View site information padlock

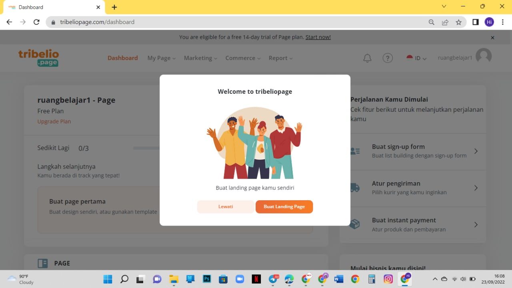tap(53, 22)
